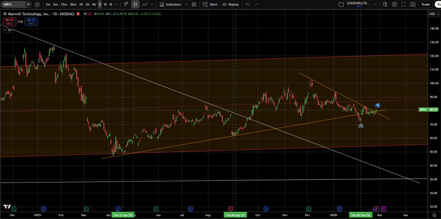Open the chart style dropdown arrow

[152, 4]
